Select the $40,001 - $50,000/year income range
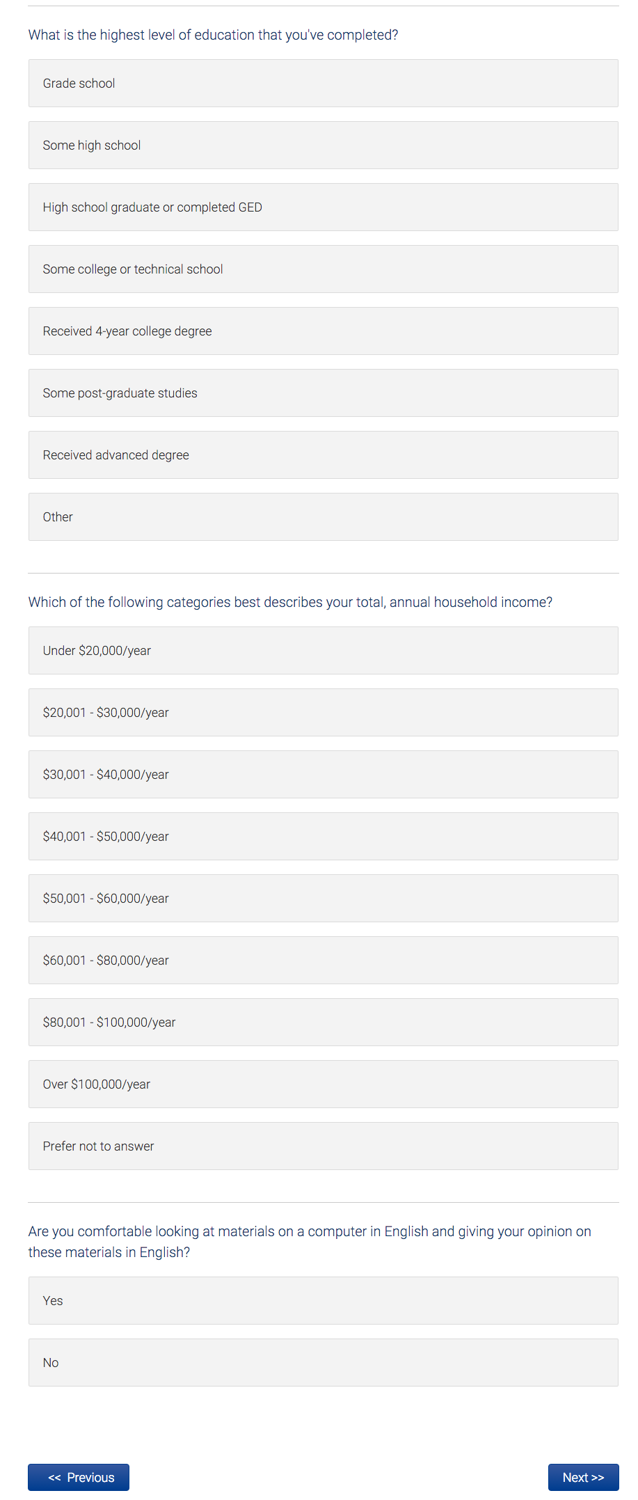 323,837
